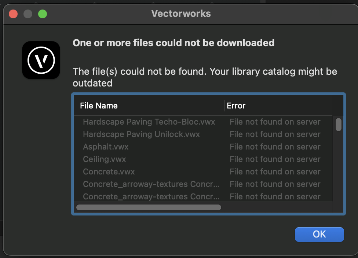
Task: Click the OK button
Action: 319,235
